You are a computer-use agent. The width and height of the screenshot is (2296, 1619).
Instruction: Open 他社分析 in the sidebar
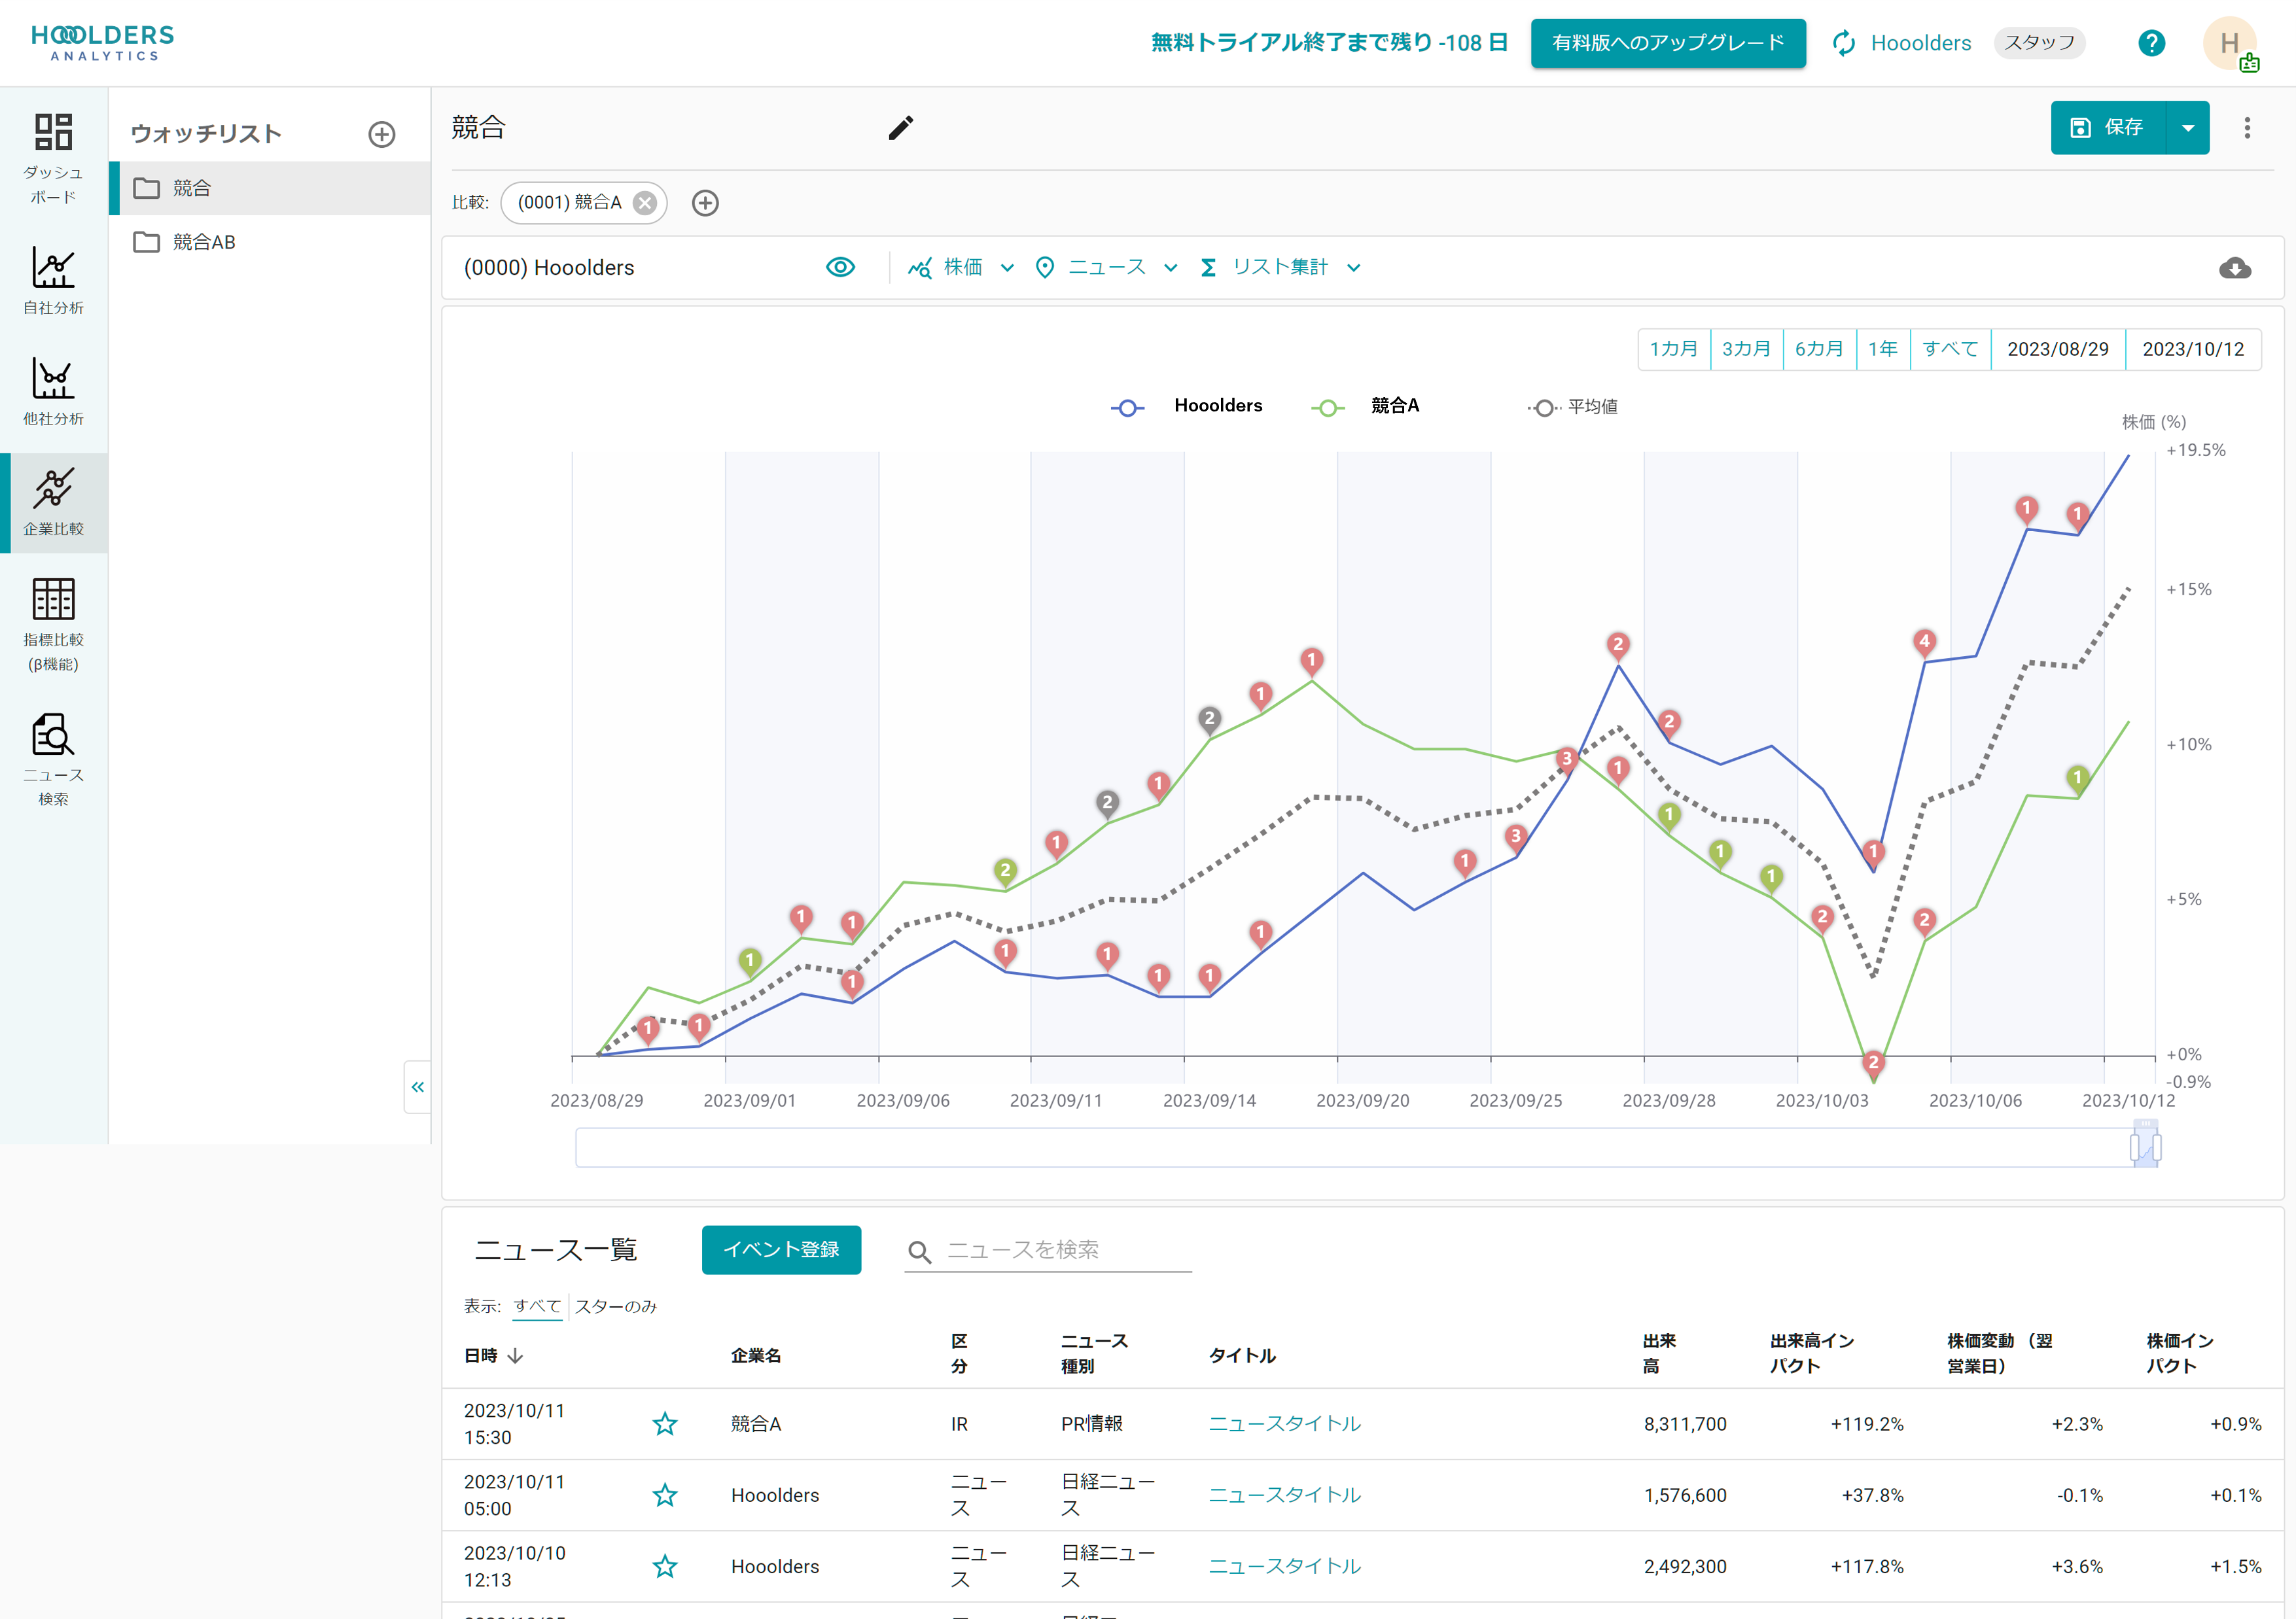pos(53,391)
